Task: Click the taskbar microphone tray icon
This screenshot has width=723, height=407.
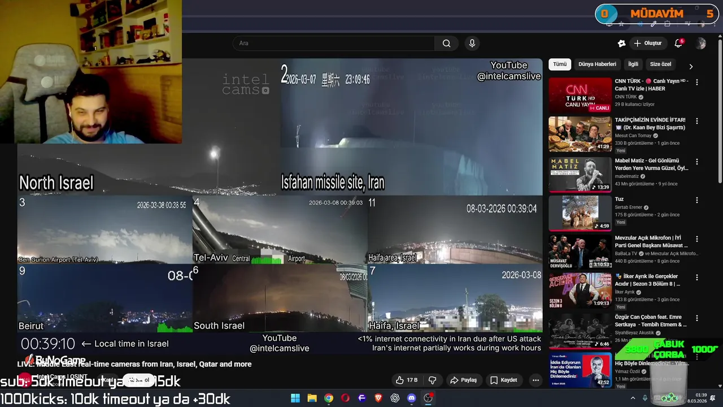Action: click(x=645, y=398)
